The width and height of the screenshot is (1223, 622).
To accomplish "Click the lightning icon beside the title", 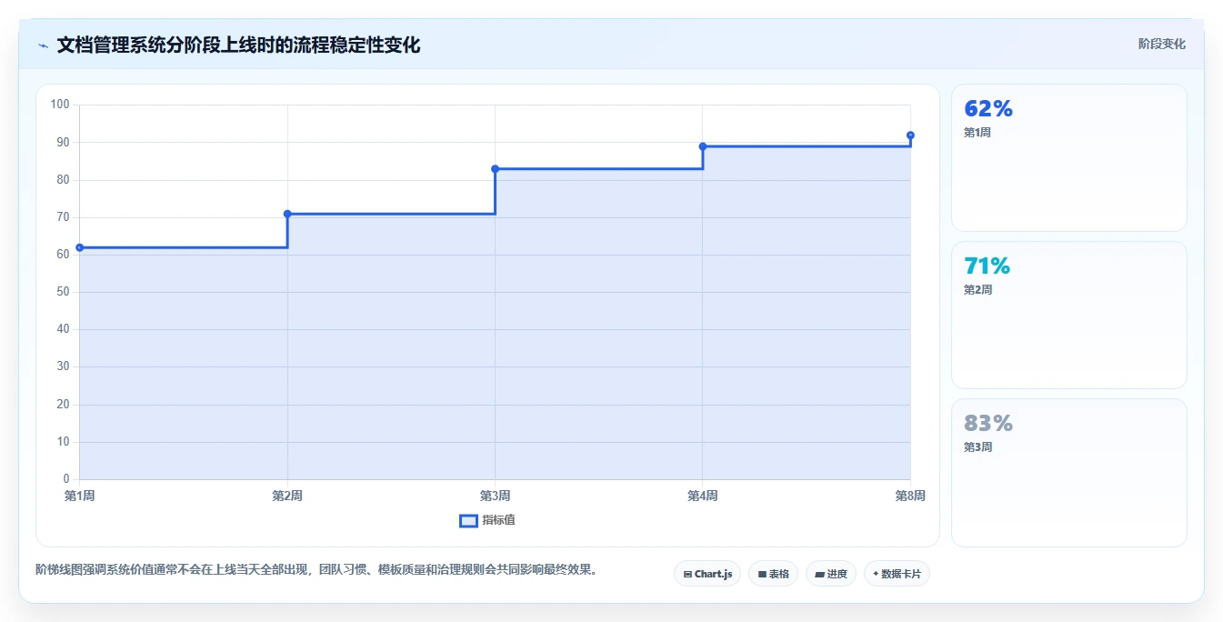I will [x=43, y=45].
